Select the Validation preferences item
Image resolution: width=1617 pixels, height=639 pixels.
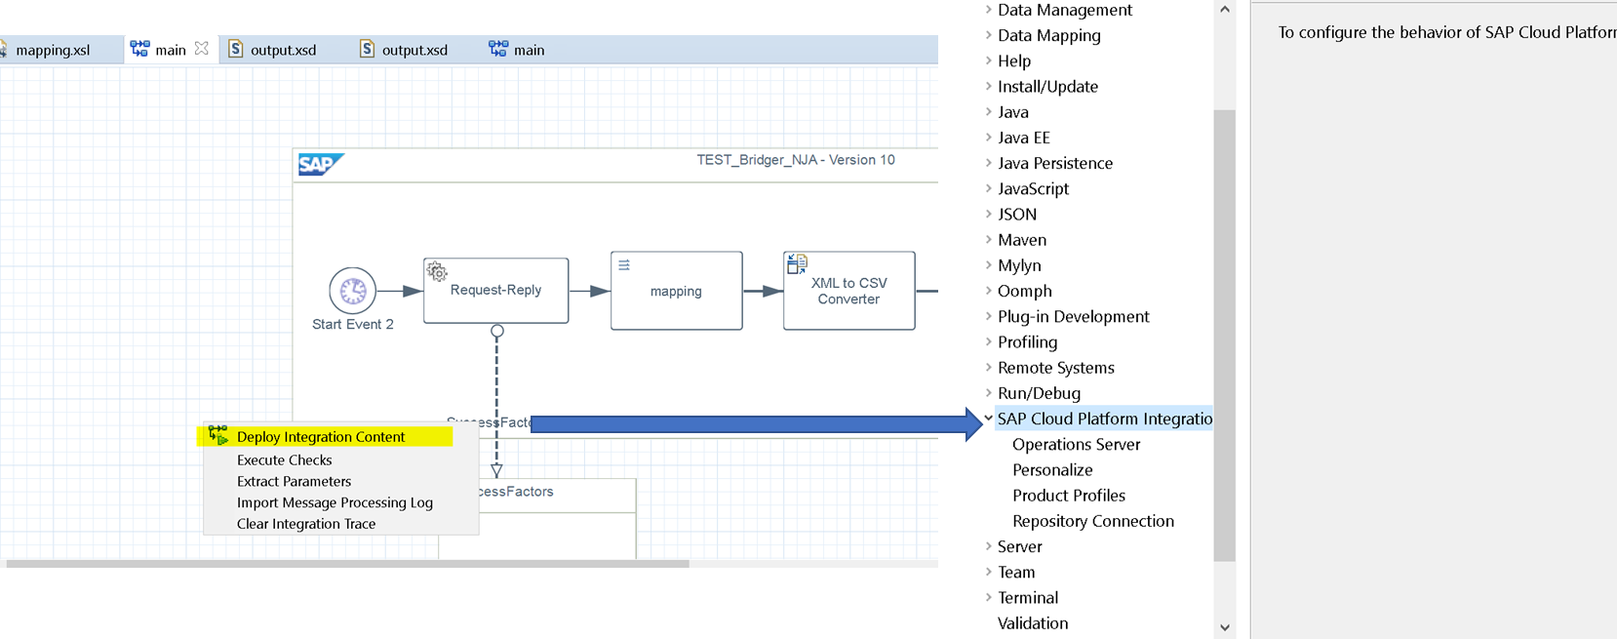(1033, 622)
